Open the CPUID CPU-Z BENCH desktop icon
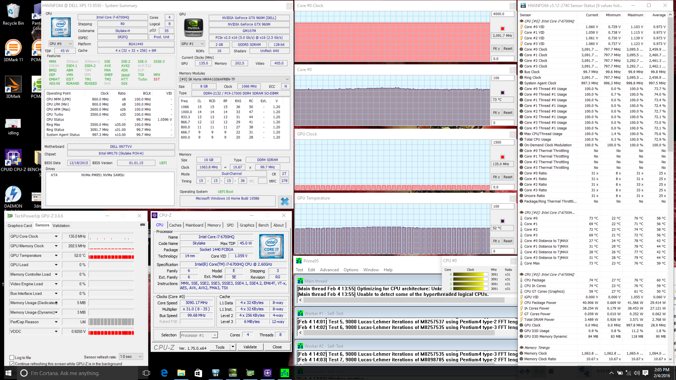The width and height of the screenshot is (676, 380). point(13,160)
